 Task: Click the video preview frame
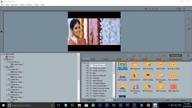pyautogui.click(x=94, y=31)
